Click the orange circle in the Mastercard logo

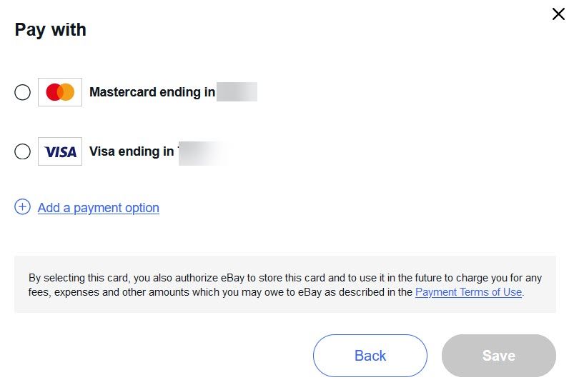click(67, 92)
